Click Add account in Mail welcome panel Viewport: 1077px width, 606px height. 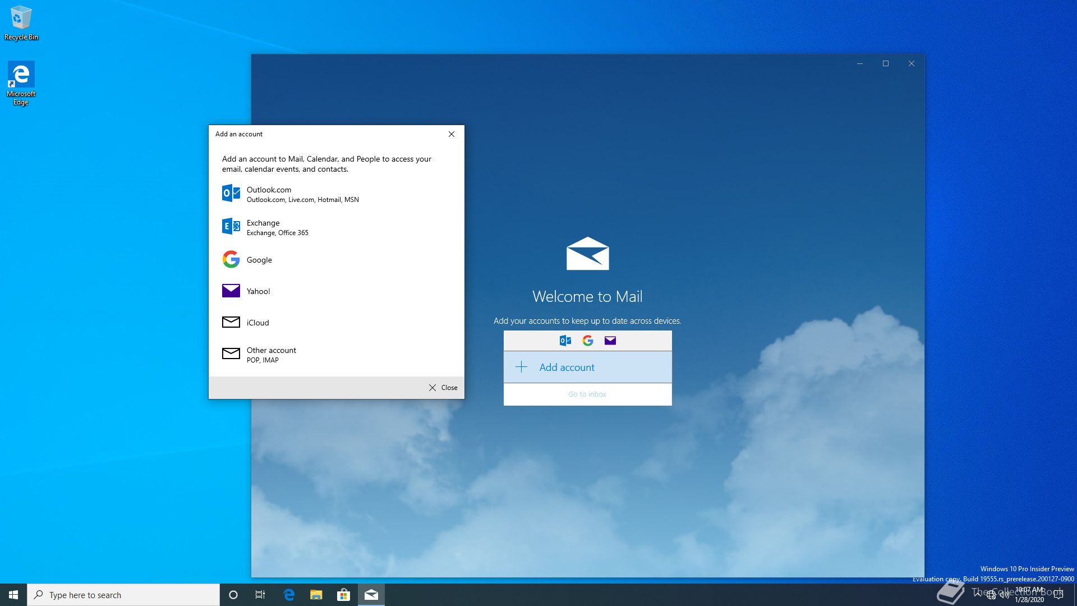pos(587,367)
